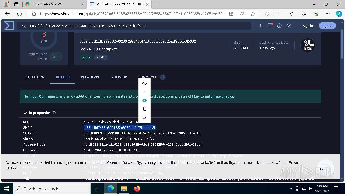
Task: Select the DETAILS tab
Action: click(x=63, y=77)
